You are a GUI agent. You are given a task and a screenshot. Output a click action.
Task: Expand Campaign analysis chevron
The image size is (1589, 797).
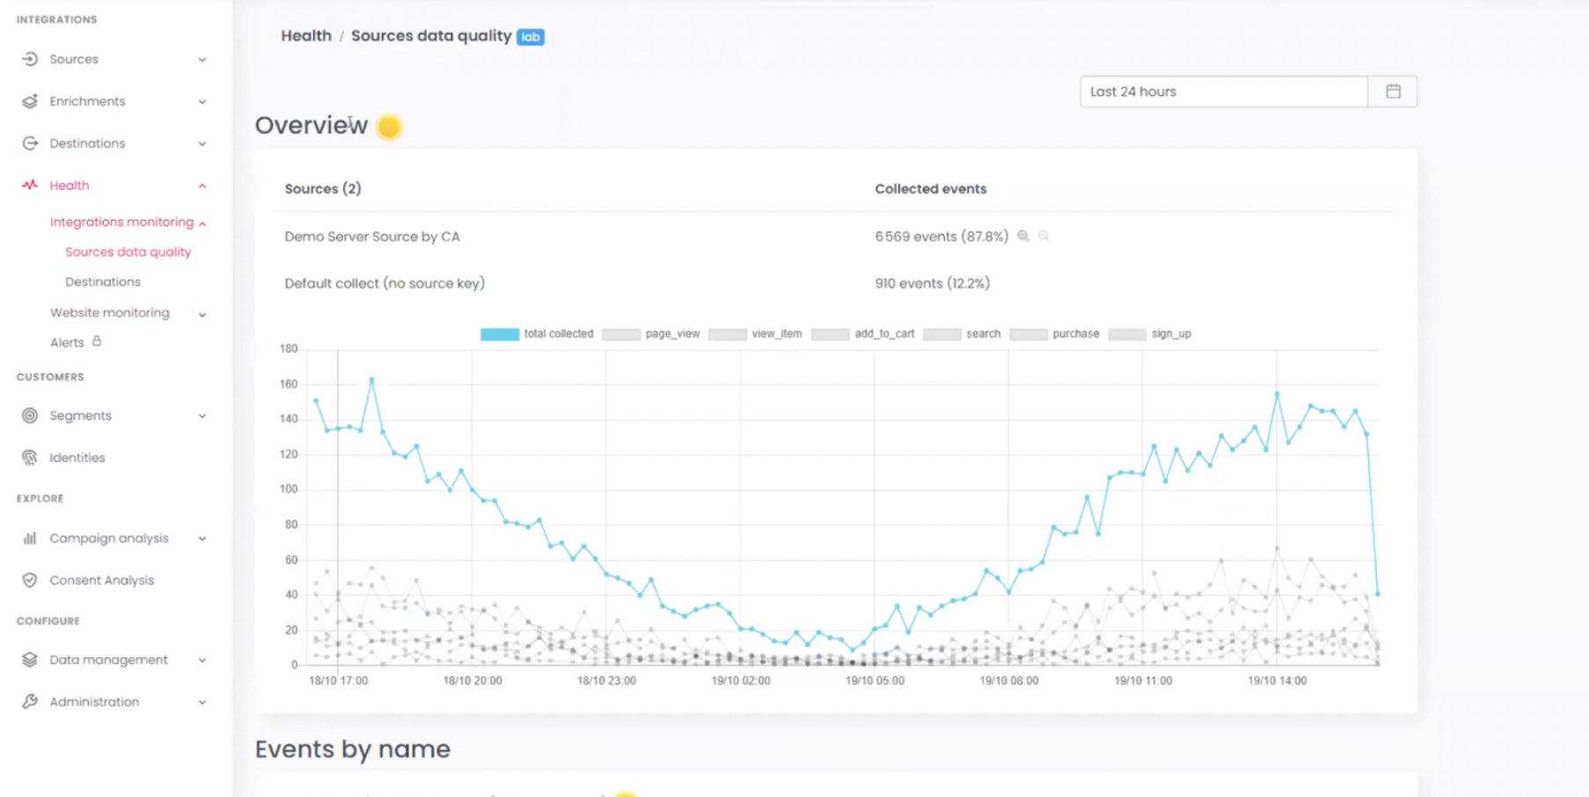(x=202, y=538)
